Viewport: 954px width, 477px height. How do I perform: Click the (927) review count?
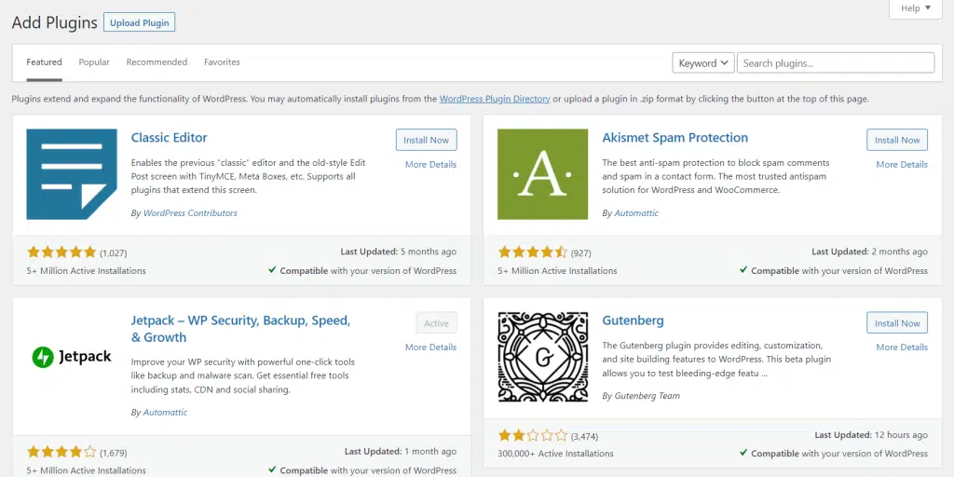(x=581, y=252)
